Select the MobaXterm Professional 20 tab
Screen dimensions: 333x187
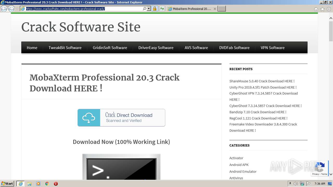click(x=192, y=9)
